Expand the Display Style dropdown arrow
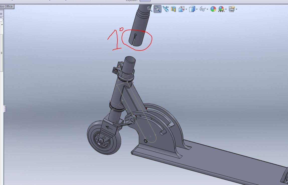The image size is (288, 185). (x=197, y=9)
